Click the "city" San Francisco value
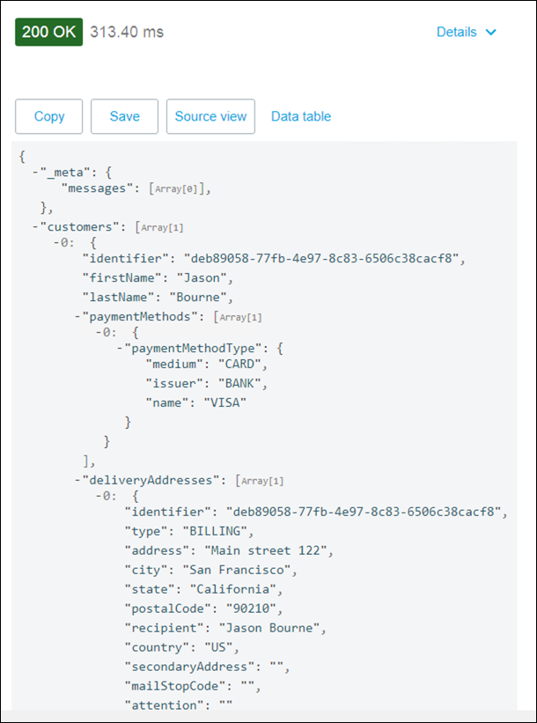 (x=239, y=570)
